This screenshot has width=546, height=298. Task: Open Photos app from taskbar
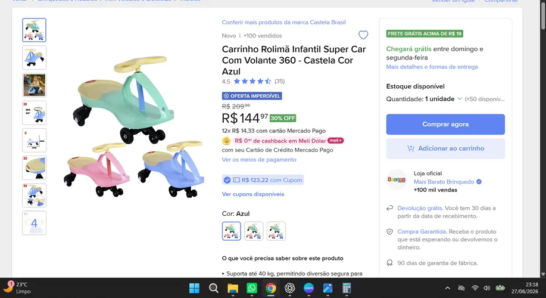pos(327,288)
